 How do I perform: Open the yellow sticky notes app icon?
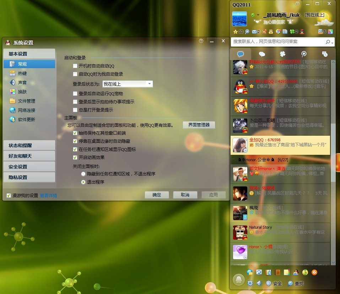pos(287,272)
